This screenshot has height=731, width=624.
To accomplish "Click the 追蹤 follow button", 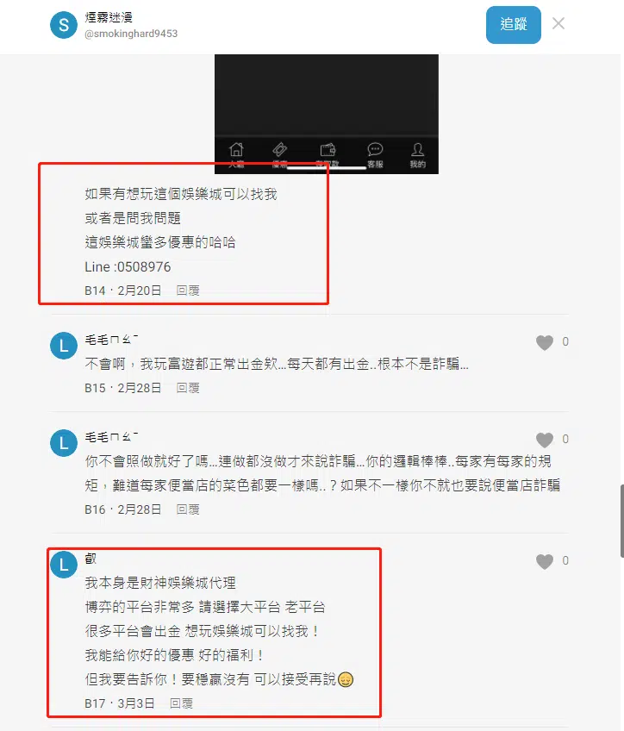I will pyautogui.click(x=513, y=25).
